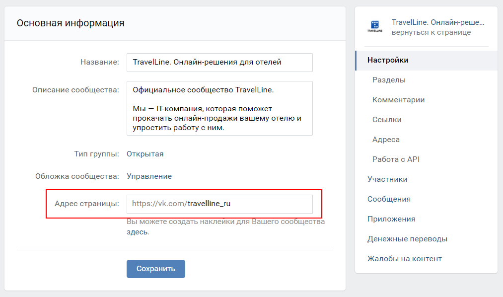Open Денежные переводы settings

[407, 239]
